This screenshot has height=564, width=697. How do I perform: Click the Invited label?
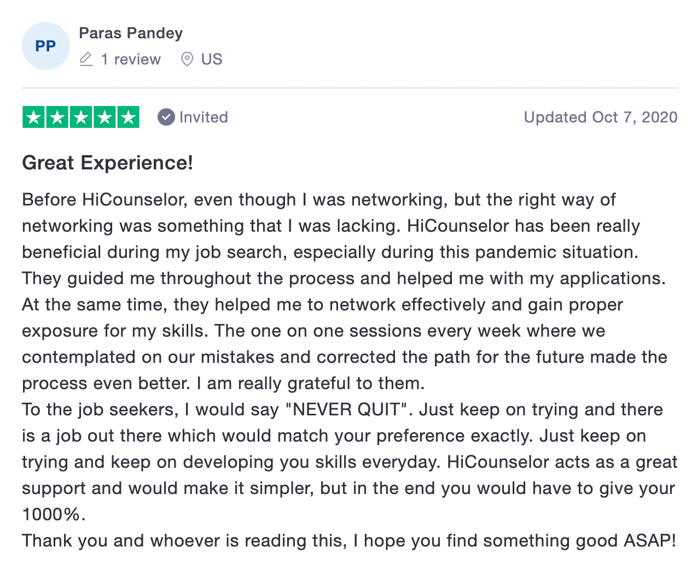tap(204, 117)
